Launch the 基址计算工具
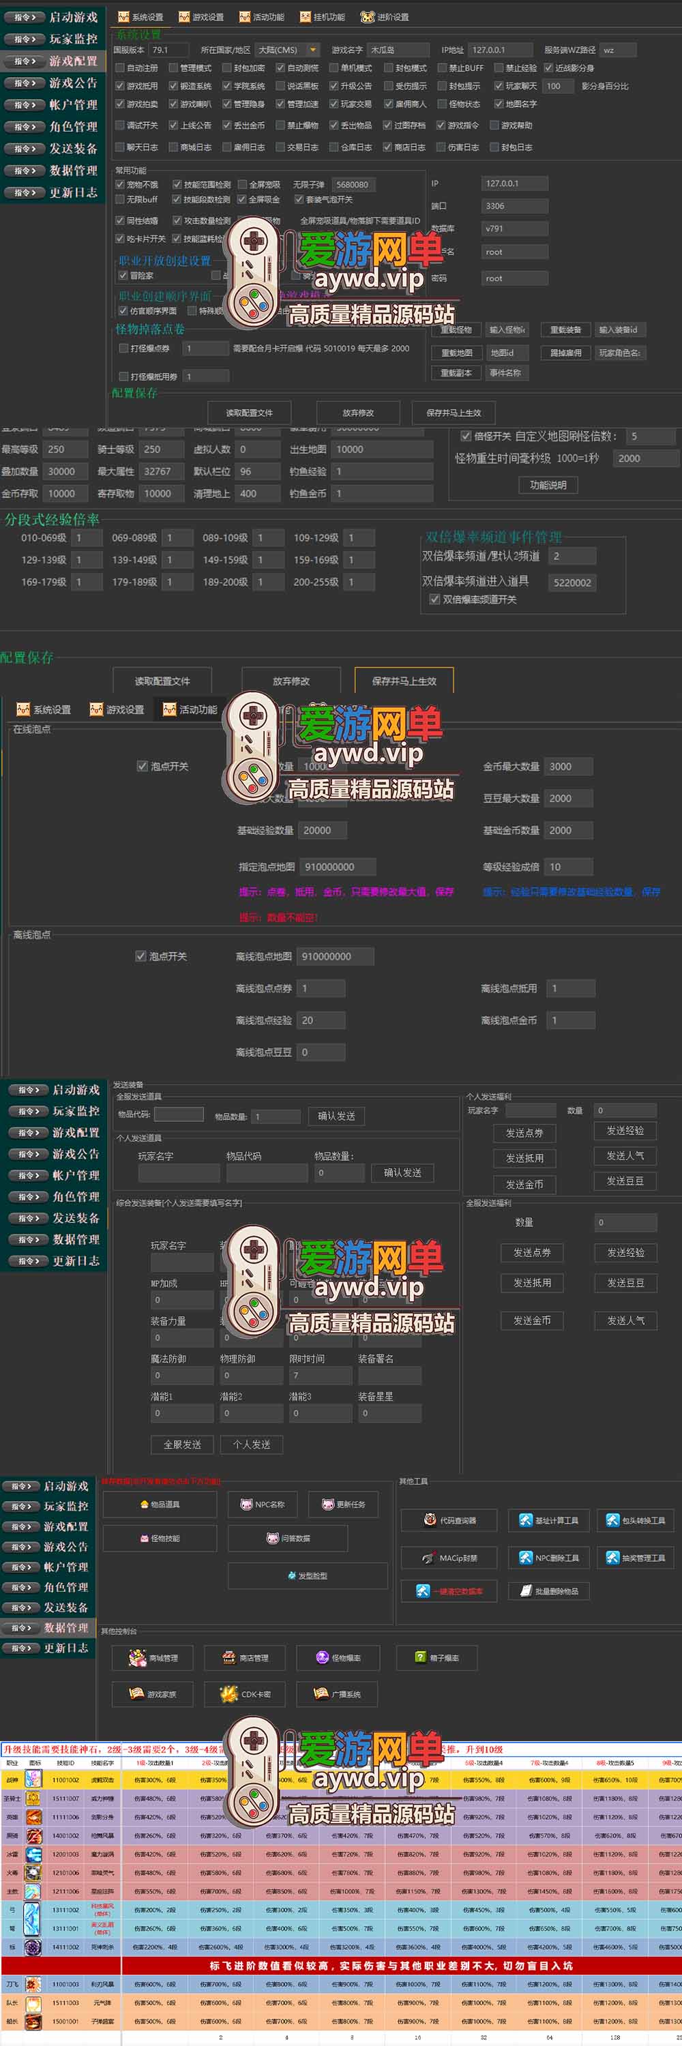This screenshot has height=2046, width=682. [550, 1520]
